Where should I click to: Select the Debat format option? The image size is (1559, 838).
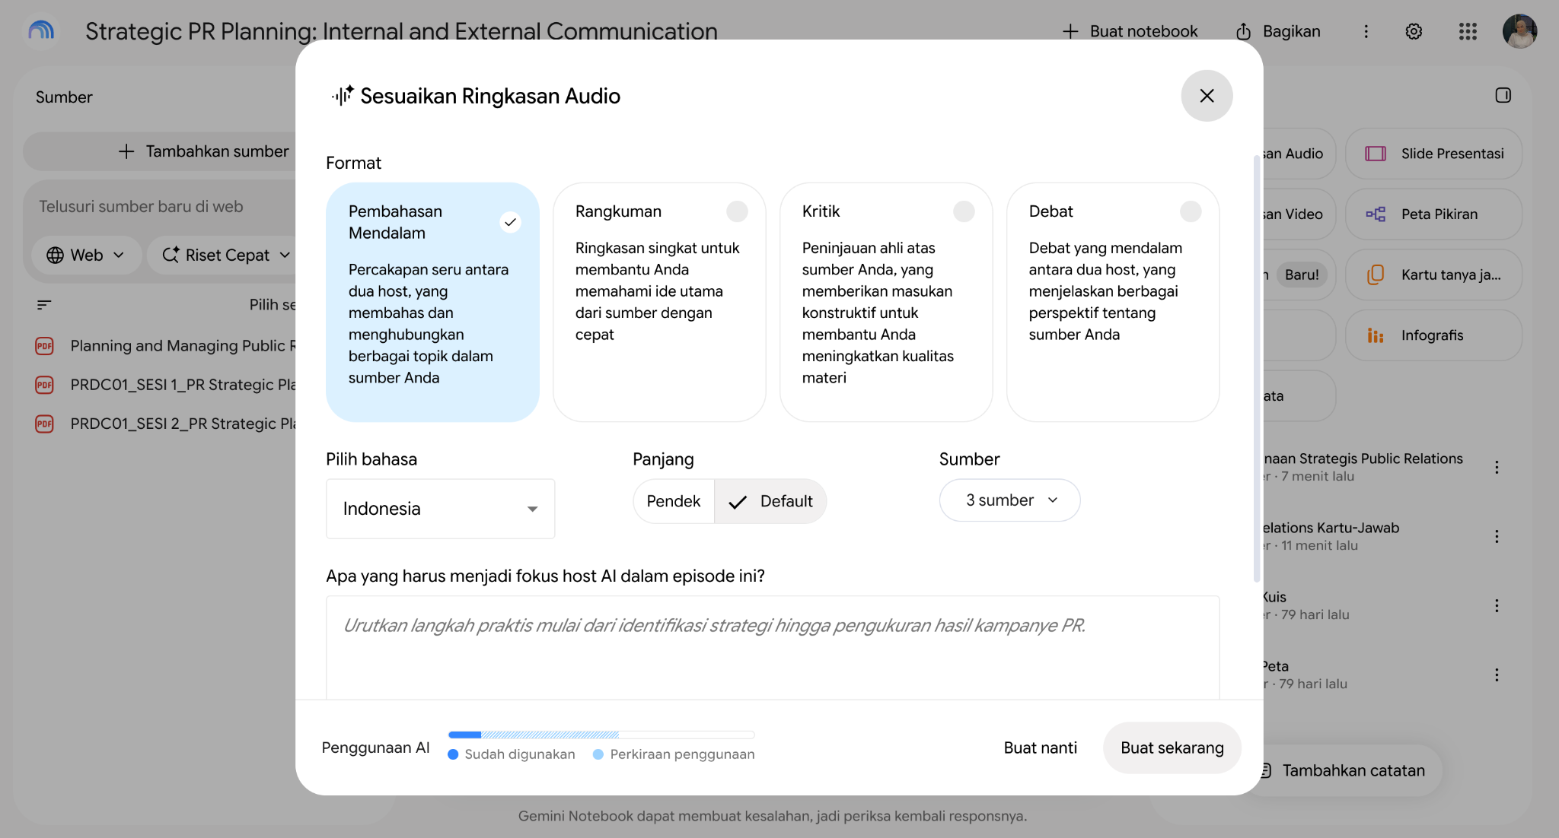tap(1113, 302)
